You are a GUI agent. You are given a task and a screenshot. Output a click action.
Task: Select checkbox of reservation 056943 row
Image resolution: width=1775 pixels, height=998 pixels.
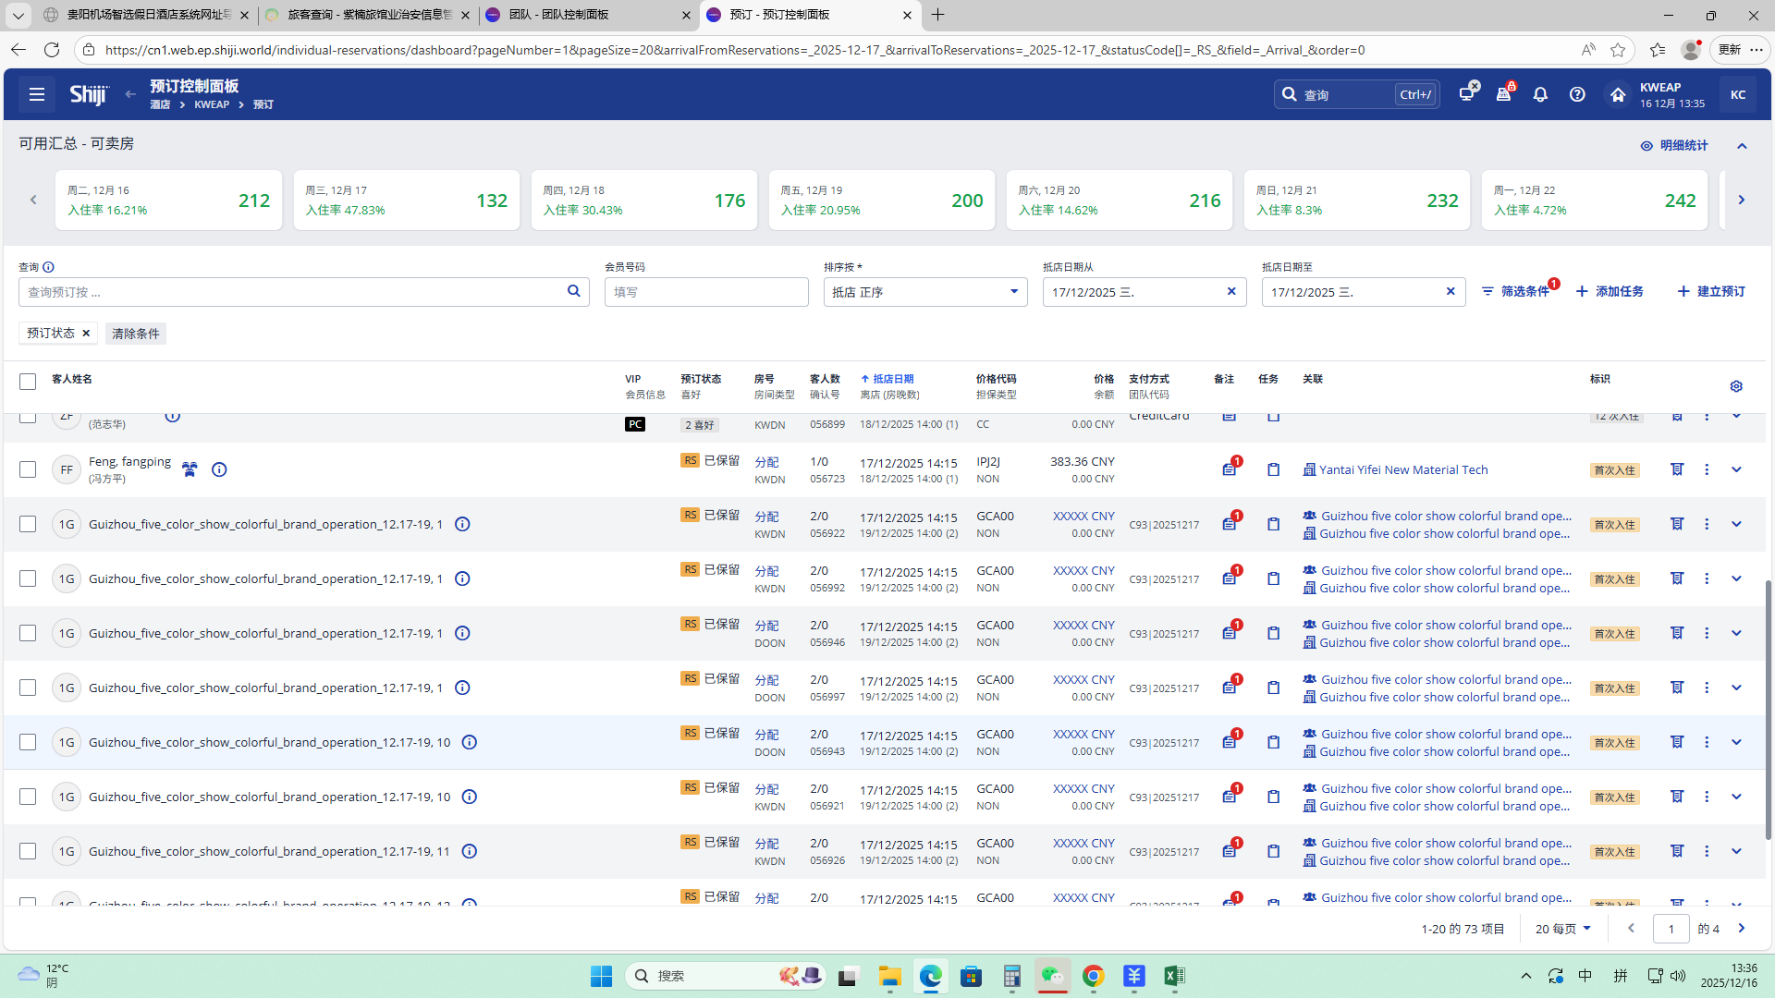pos(28,742)
